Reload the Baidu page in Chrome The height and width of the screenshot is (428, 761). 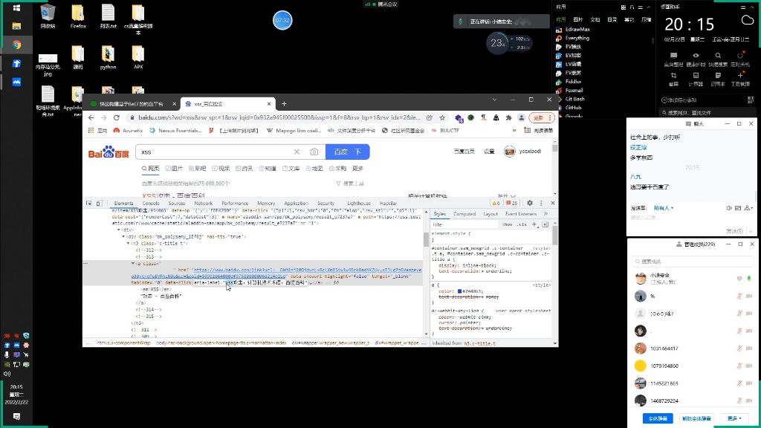coord(117,117)
